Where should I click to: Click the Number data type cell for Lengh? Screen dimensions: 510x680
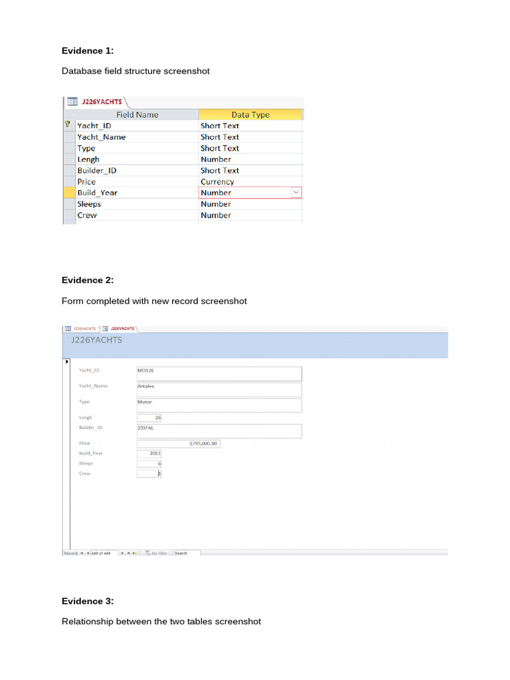click(x=250, y=159)
